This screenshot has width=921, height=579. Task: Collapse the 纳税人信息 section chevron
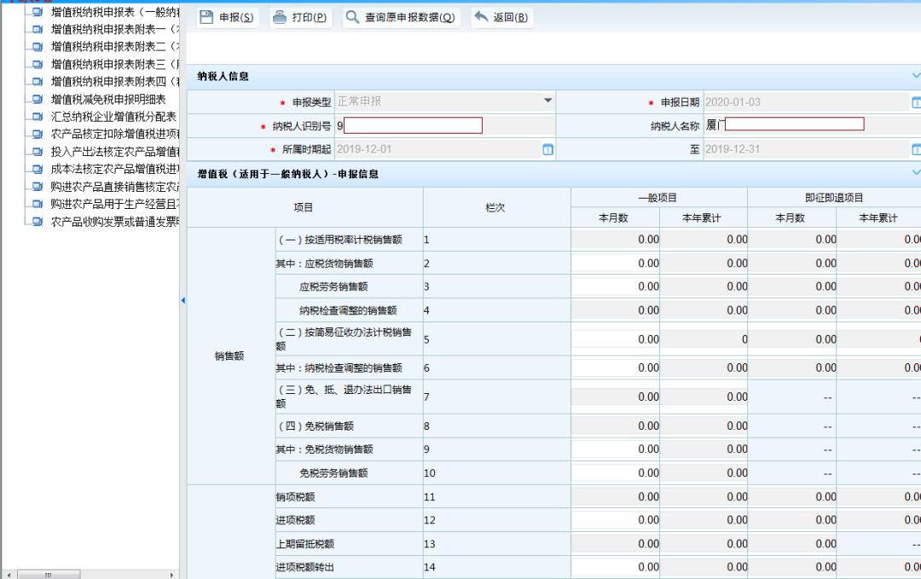(916, 75)
